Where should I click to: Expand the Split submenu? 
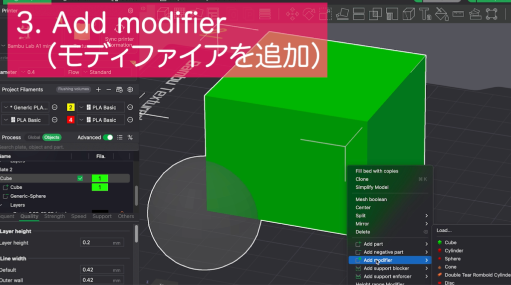[x=389, y=216]
